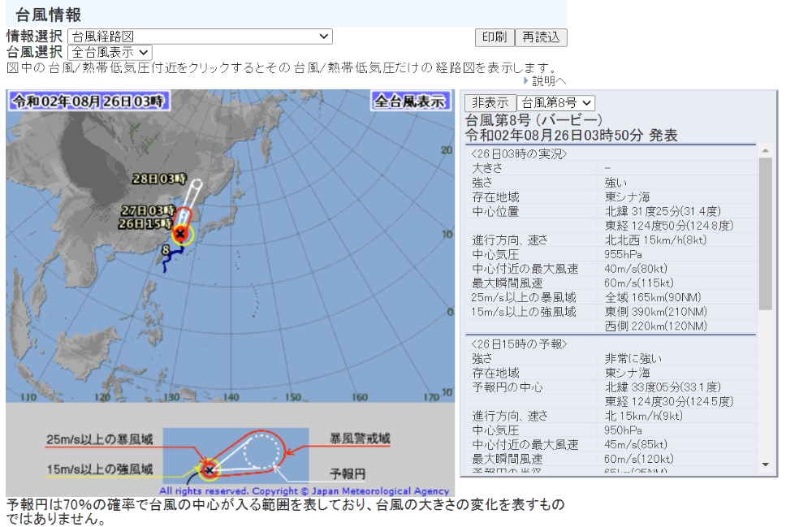Open the 情報選択 dropdown showing 台風経路図
This screenshot has height=527, width=812.
point(200,37)
